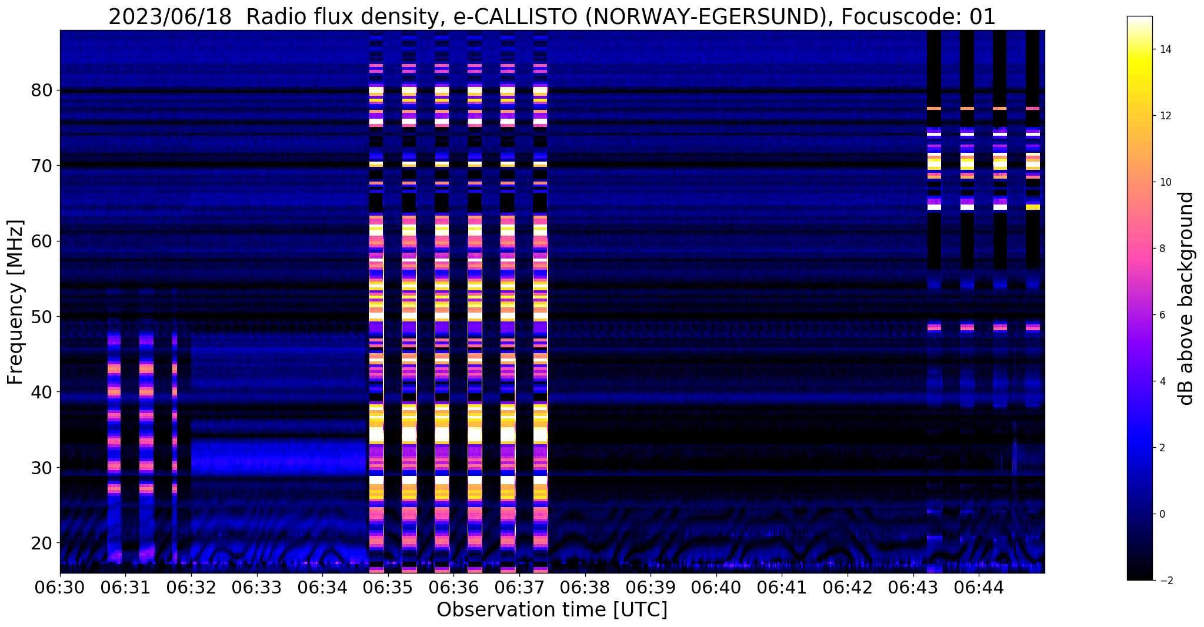
Task: Click the pink section of the colorbar near 8 dB
Action: pos(1139,249)
